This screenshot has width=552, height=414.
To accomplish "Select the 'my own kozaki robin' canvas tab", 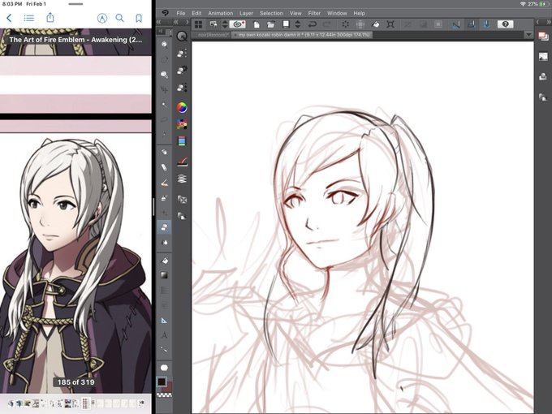I will click(303, 35).
